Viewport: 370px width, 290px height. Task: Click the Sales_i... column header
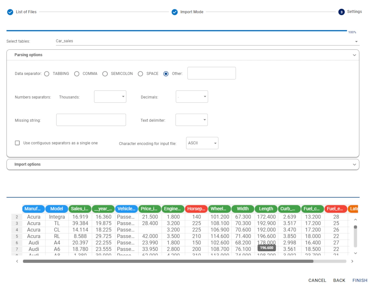pos(80,209)
